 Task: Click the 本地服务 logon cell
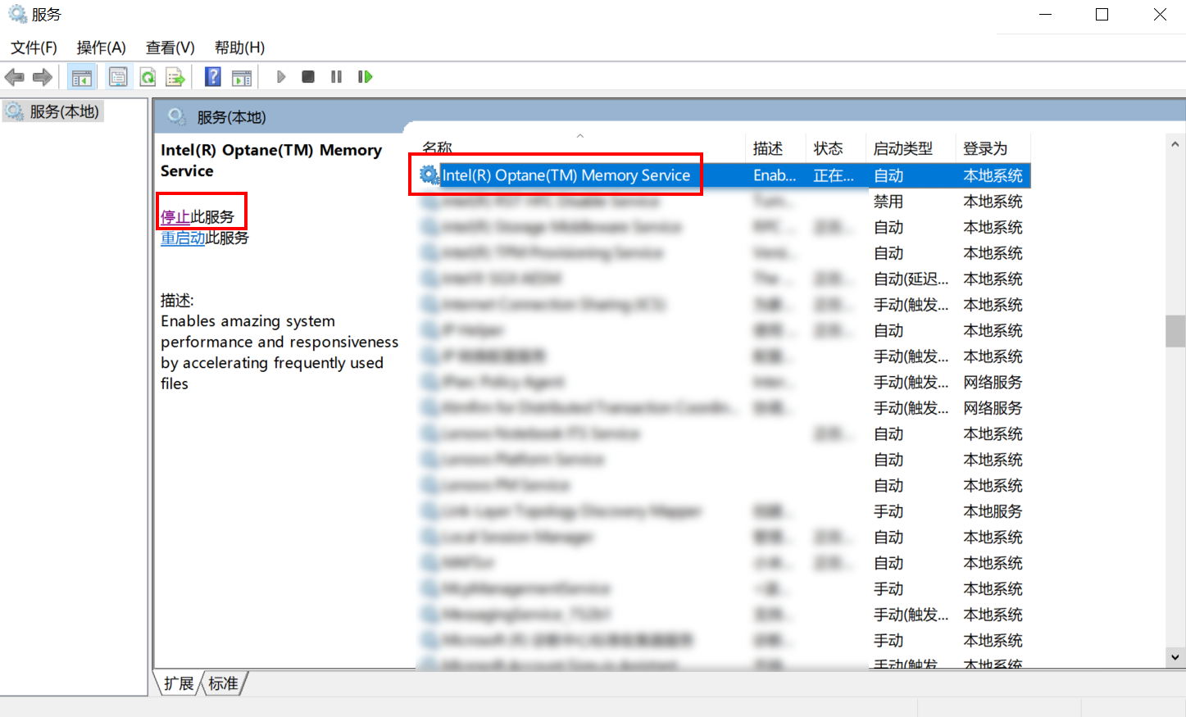point(993,511)
